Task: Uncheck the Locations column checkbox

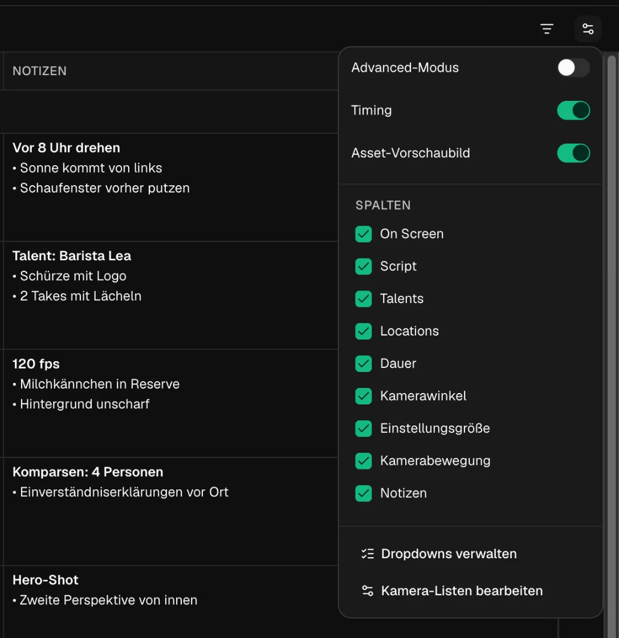Action: point(363,331)
